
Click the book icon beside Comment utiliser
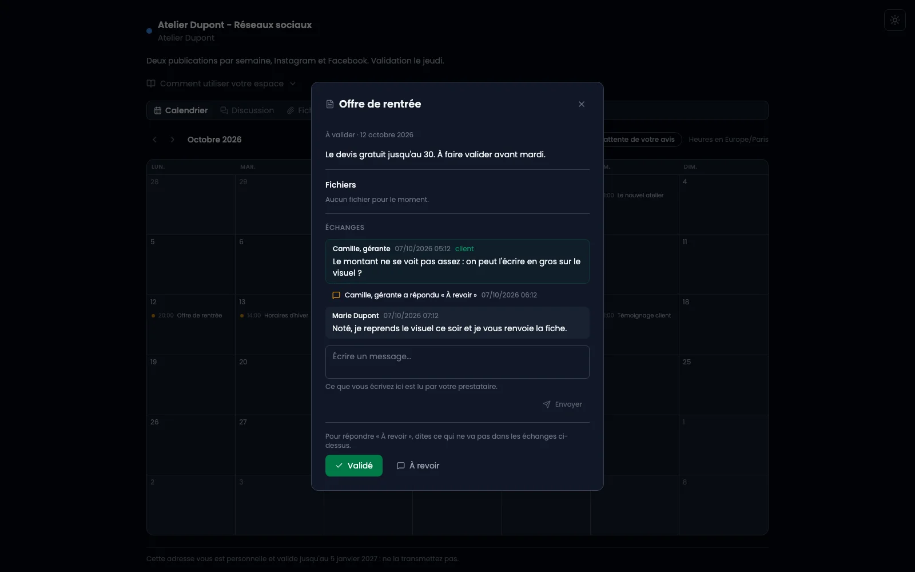[x=151, y=84]
